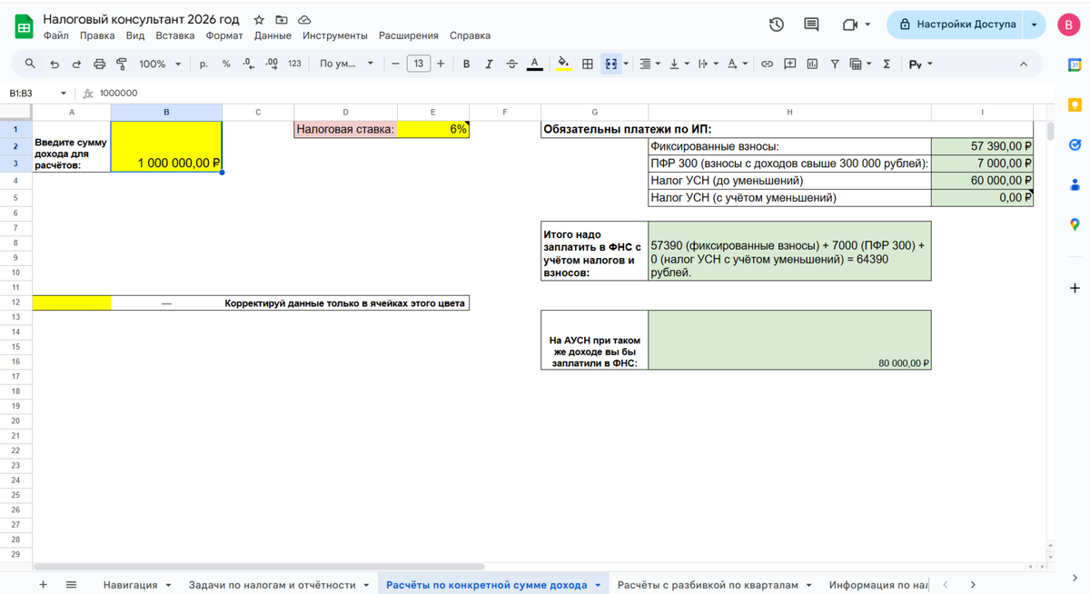This screenshot has width=1090, height=594.
Task: Open Google account avatar
Action: 1069,25
